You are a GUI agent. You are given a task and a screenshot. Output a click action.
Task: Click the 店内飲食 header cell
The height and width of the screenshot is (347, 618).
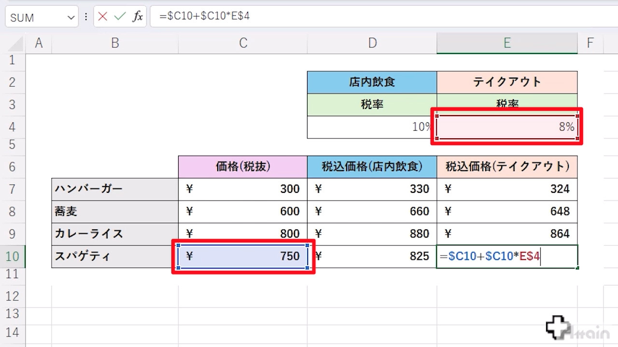click(x=372, y=82)
